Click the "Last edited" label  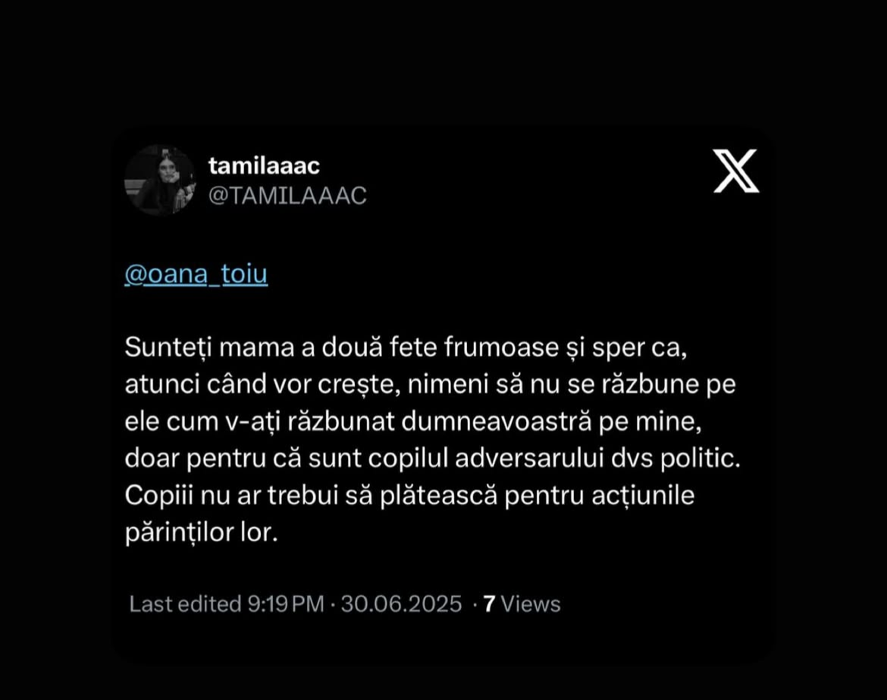click(184, 604)
